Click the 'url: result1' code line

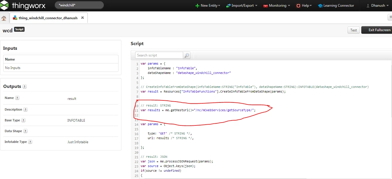[171, 138]
